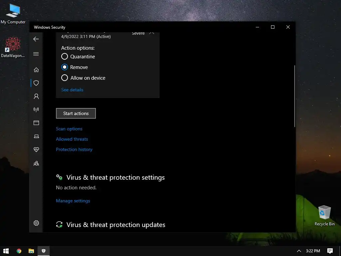This screenshot has height=256, width=341.
Task: Click the 'No action needed.' text
Action: click(x=76, y=188)
